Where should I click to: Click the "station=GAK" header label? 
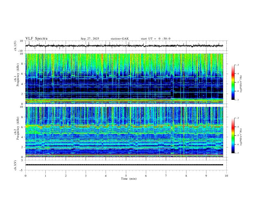(x=119, y=39)
